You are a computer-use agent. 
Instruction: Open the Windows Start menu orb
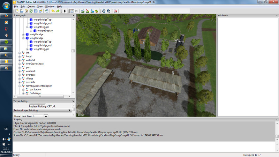(x=6, y=6)
